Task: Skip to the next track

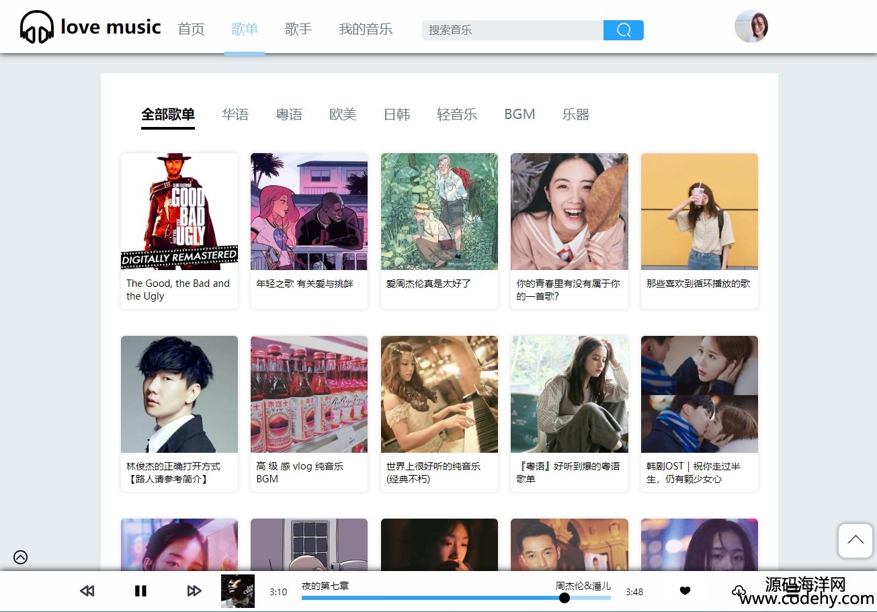Action: (x=194, y=591)
